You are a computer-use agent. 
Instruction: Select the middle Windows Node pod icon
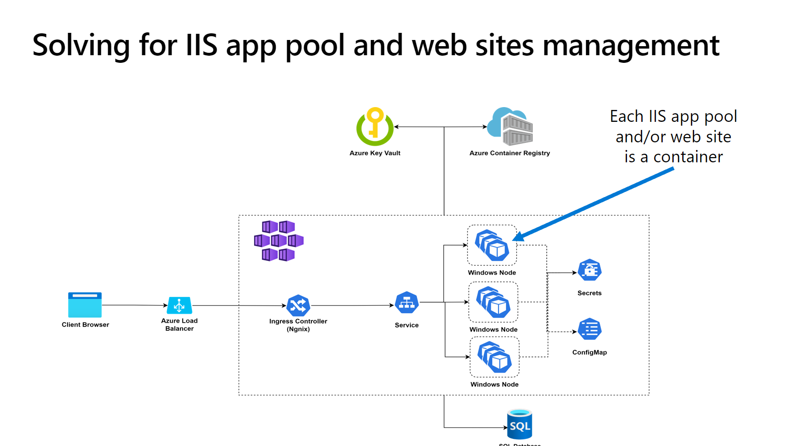coord(494,302)
